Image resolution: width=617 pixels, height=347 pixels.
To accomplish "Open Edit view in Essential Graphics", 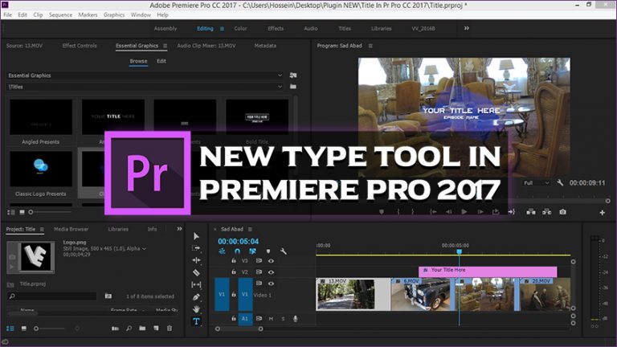I will tap(161, 61).
